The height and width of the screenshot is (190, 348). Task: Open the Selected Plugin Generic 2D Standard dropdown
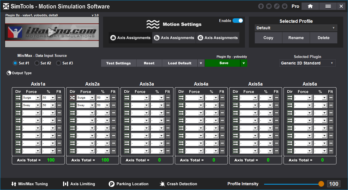(x=307, y=63)
